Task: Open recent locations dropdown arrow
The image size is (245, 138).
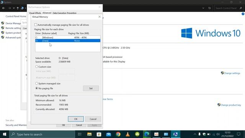Action: point(14,8)
